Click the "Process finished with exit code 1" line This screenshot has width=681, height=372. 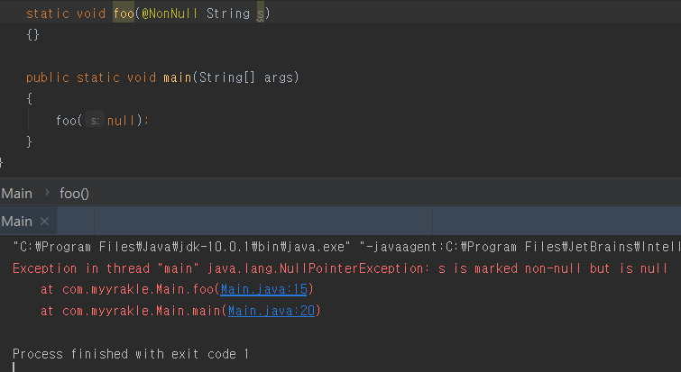[131, 354]
